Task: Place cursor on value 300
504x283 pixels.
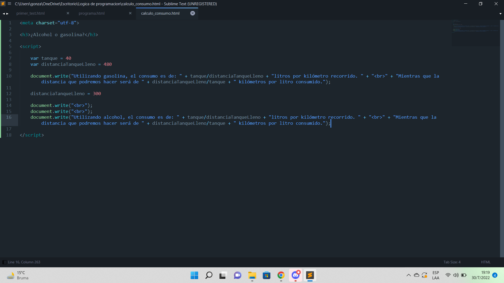Action: 97,94
